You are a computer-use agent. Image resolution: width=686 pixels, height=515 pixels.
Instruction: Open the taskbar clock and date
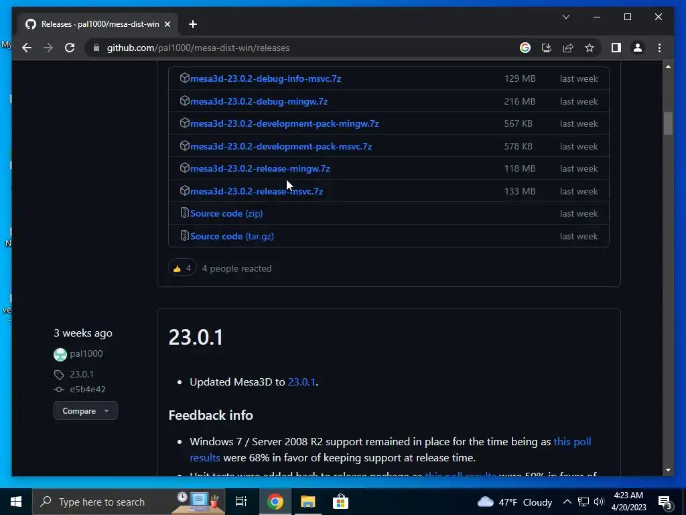point(628,502)
